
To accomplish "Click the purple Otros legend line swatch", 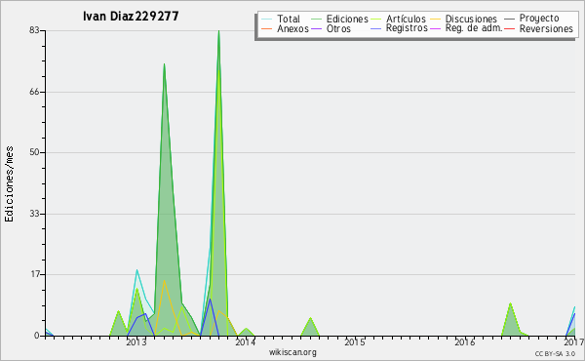I will [x=316, y=28].
